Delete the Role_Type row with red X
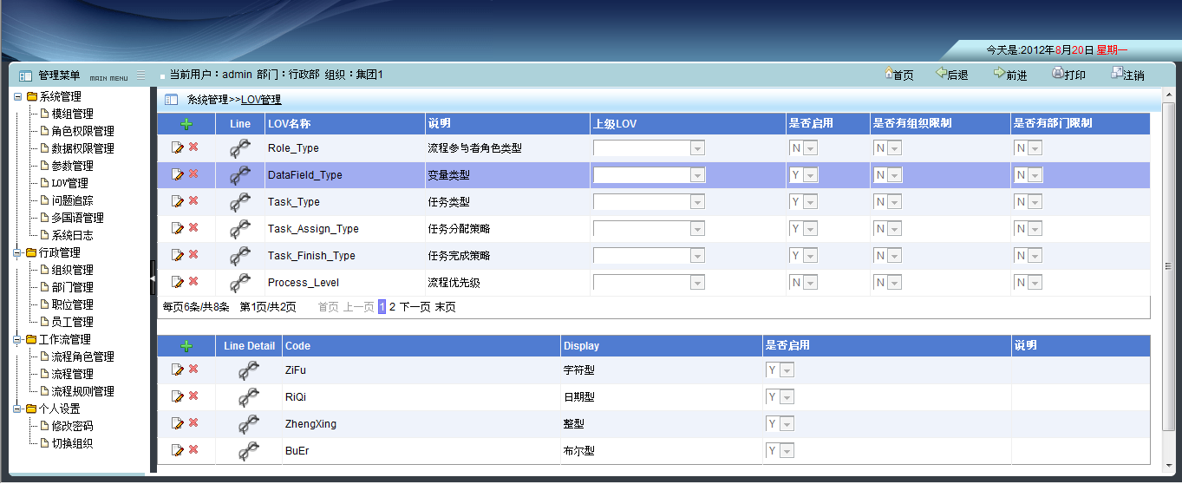The image size is (1182, 484). coord(193,147)
